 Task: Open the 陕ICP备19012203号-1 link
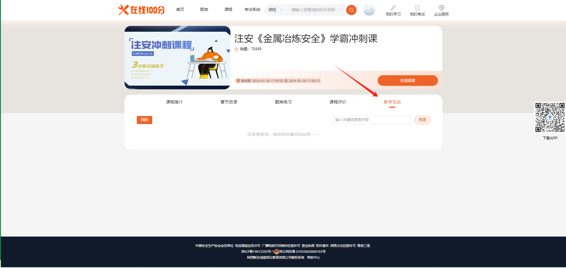click(258, 252)
